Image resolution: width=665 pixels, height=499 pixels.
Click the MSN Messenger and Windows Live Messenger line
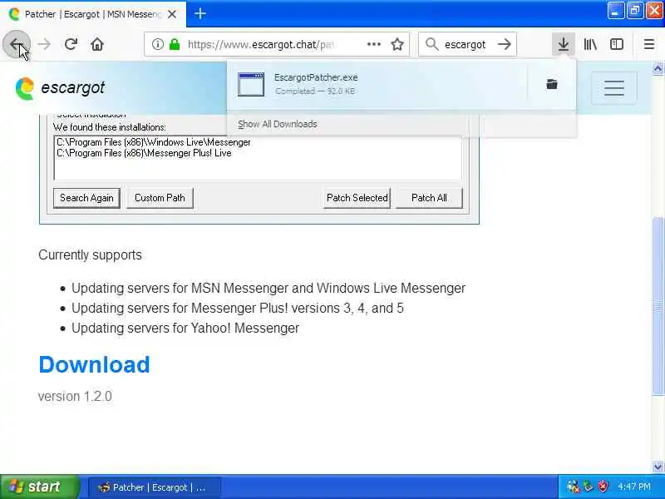point(268,288)
